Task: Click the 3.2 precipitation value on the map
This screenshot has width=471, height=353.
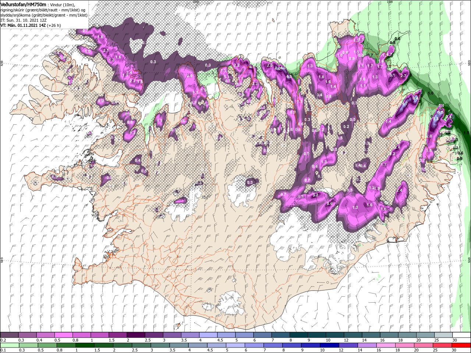Action: [315, 195]
